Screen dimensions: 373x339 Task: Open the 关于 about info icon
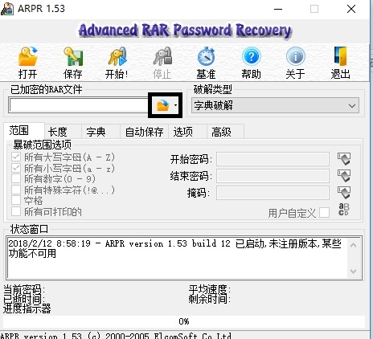click(296, 57)
